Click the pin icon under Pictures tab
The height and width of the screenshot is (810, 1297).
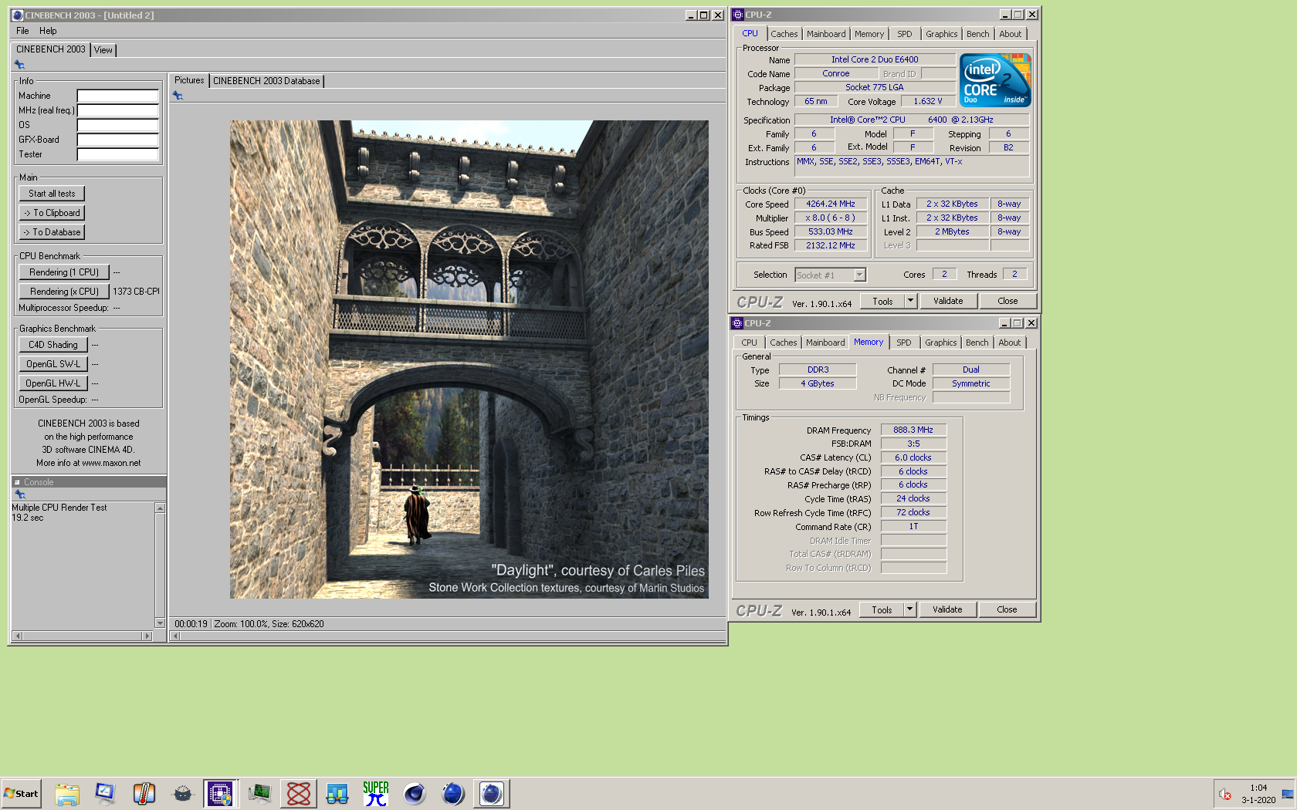[x=178, y=96]
